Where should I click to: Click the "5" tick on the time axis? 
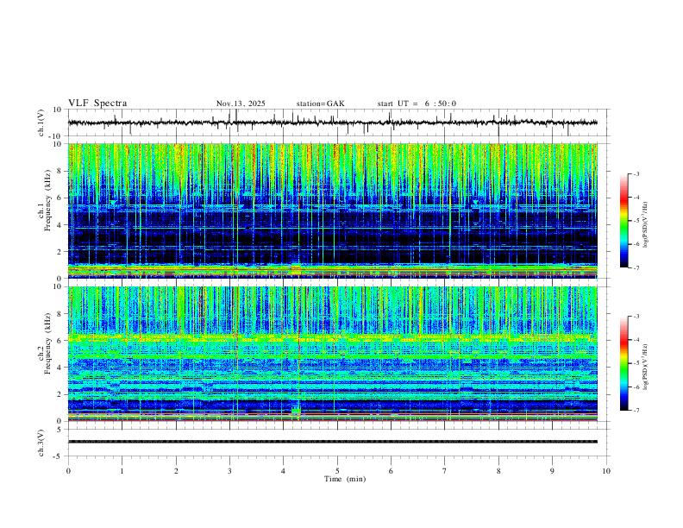(337, 471)
